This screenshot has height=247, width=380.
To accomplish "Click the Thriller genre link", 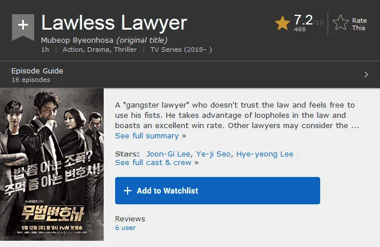I will (x=125, y=50).
